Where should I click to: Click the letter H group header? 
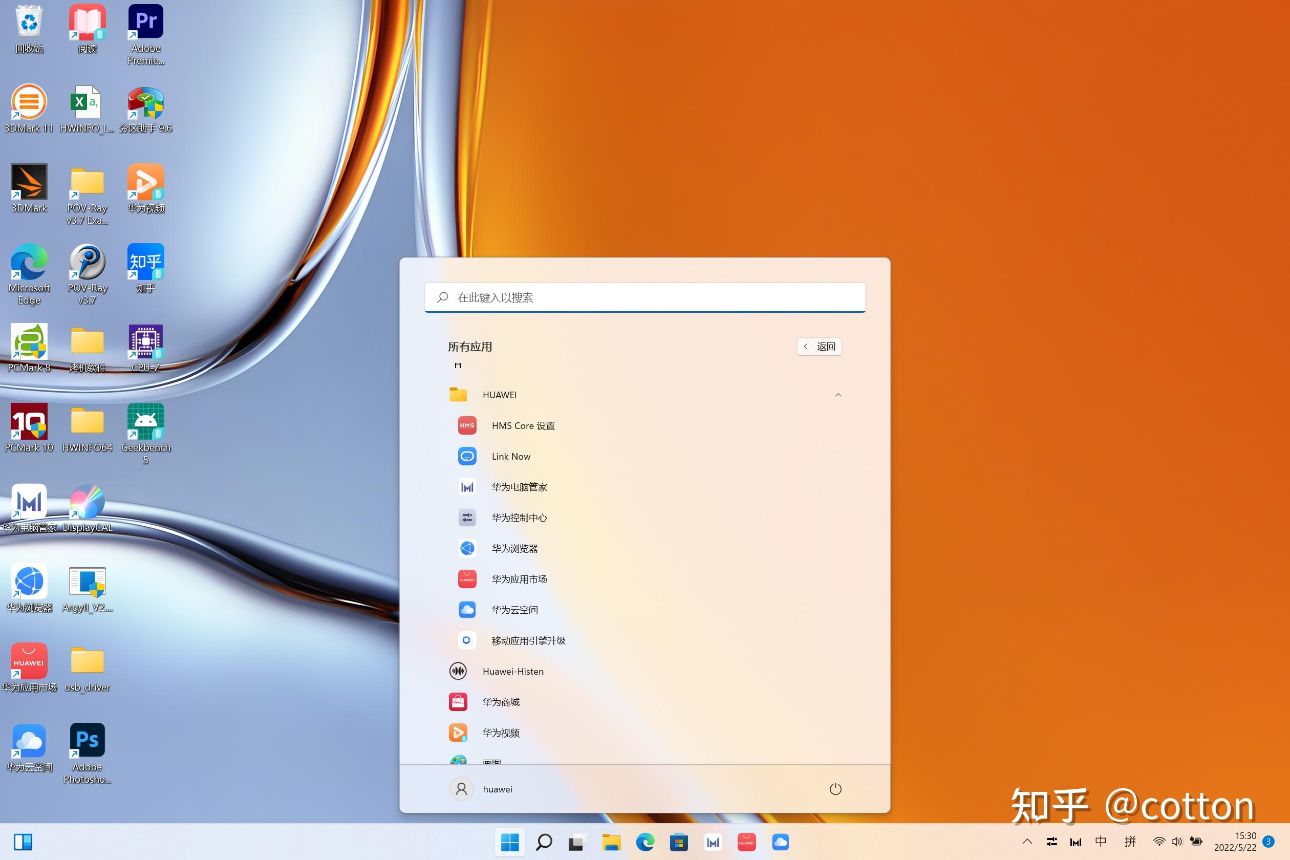(x=458, y=366)
